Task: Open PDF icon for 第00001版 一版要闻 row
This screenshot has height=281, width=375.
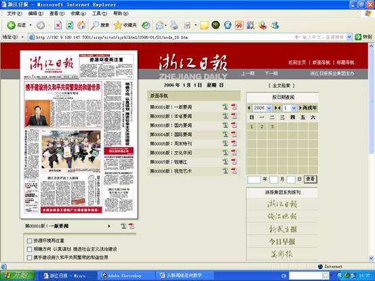Action: [x=234, y=107]
